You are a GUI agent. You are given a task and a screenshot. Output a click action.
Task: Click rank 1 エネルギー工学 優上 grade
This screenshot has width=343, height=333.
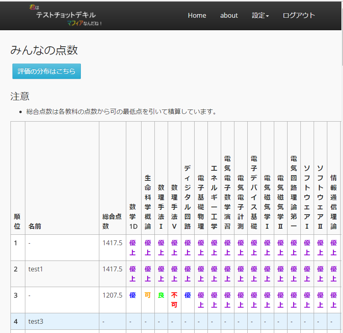(x=214, y=248)
